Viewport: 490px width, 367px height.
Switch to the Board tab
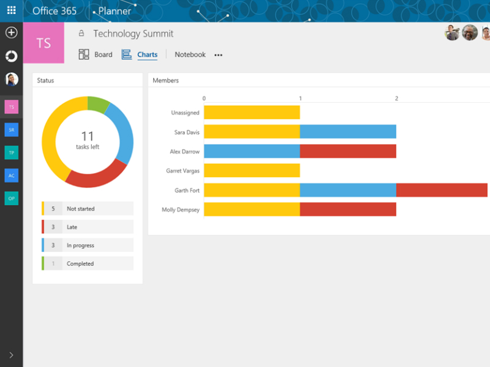[x=103, y=54]
